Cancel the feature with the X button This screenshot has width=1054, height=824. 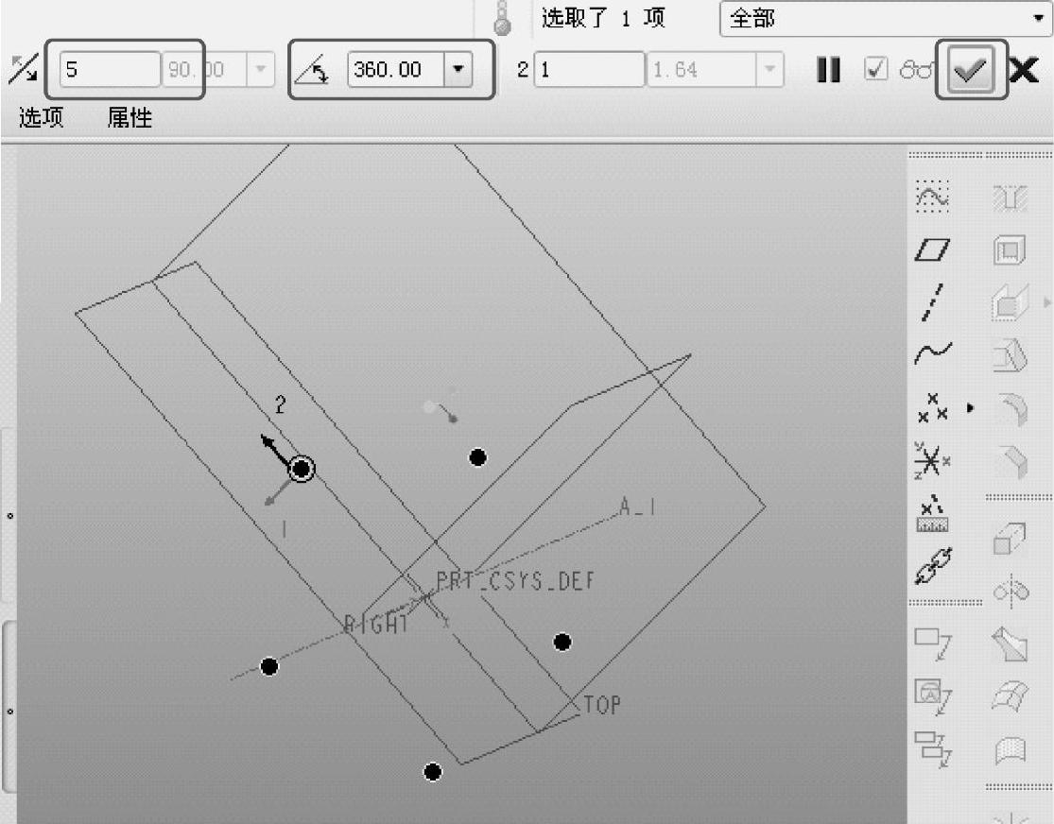coord(1023,70)
